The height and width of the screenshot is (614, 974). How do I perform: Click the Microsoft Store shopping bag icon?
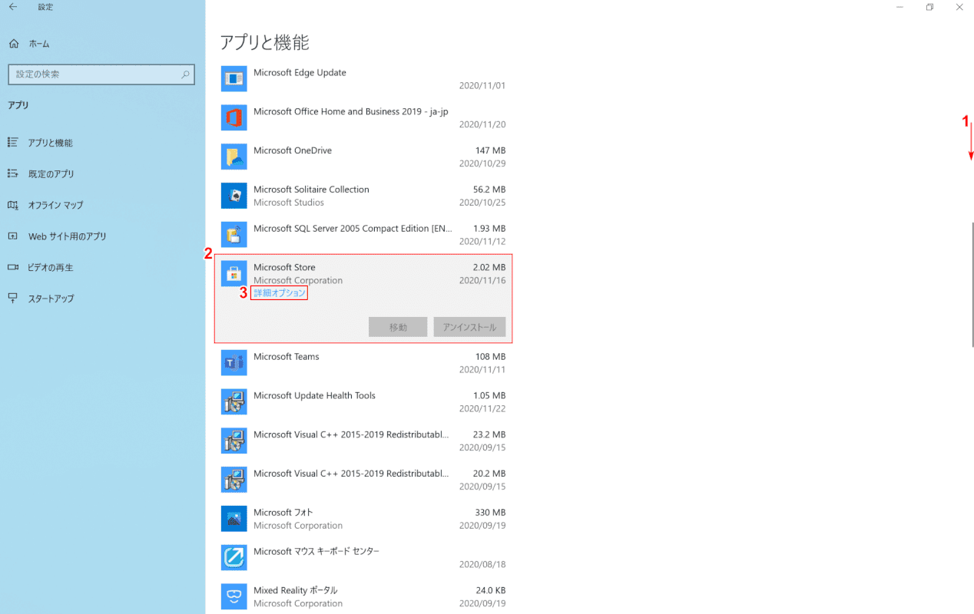click(x=234, y=273)
